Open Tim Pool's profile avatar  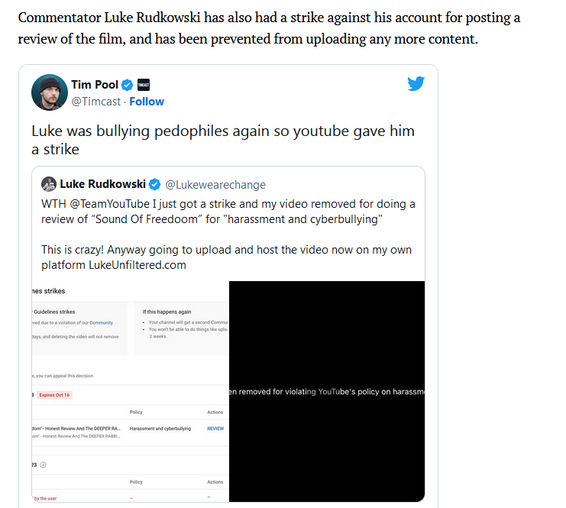point(50,92)
